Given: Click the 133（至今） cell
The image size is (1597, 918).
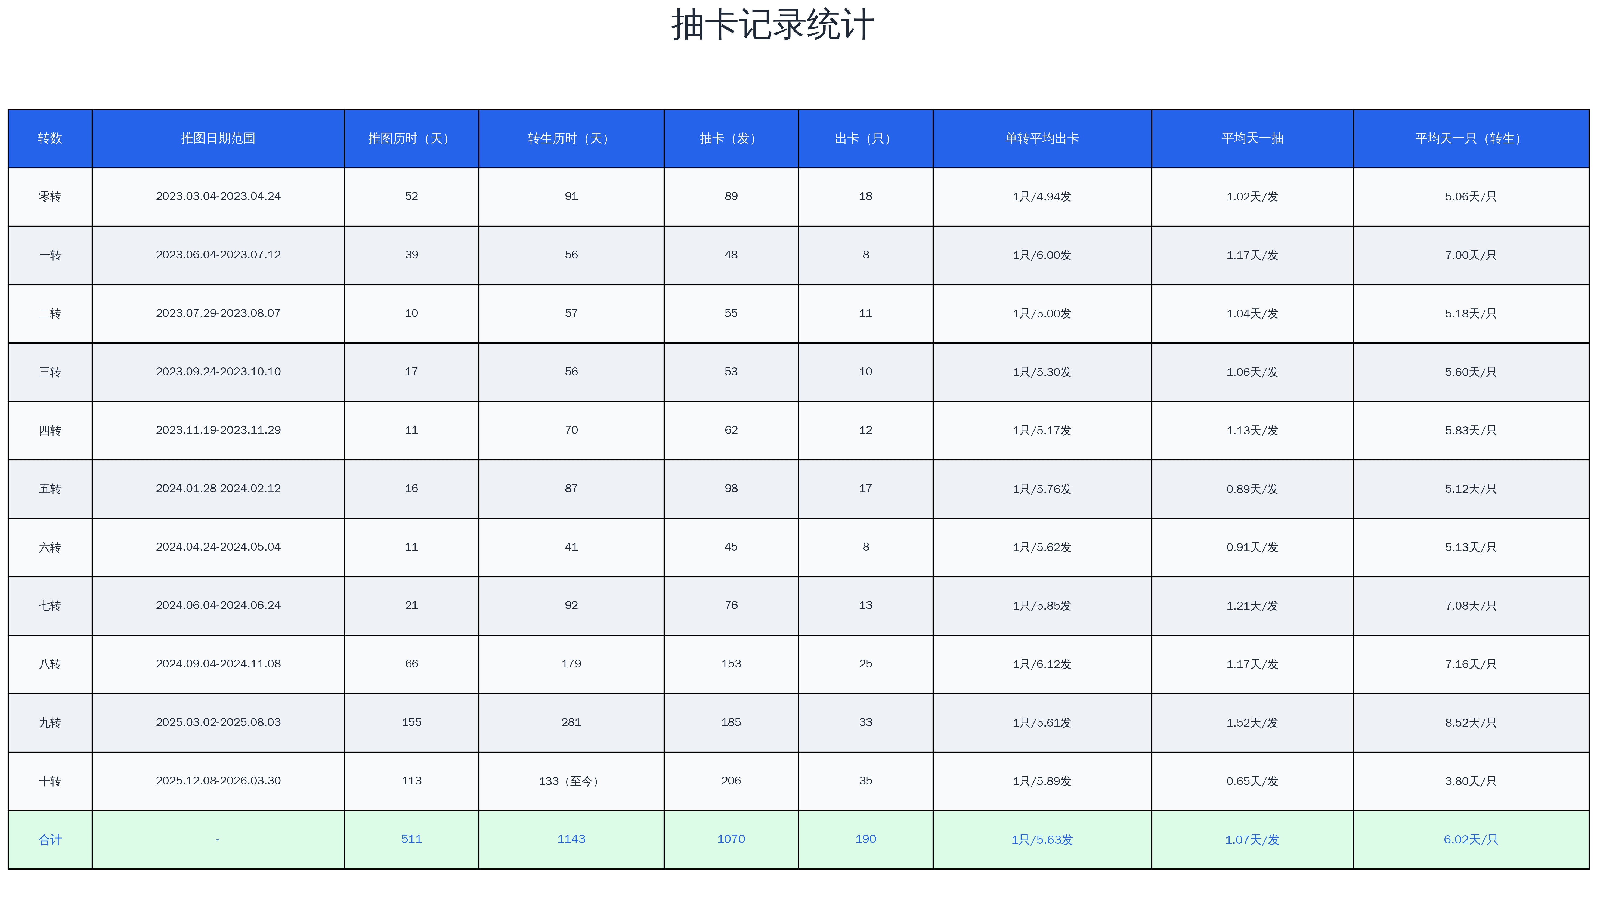Looking at the screenshot, I should coord(571,781).
